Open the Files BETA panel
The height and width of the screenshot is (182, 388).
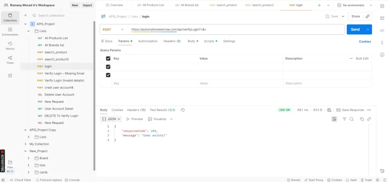click(10, 167)
